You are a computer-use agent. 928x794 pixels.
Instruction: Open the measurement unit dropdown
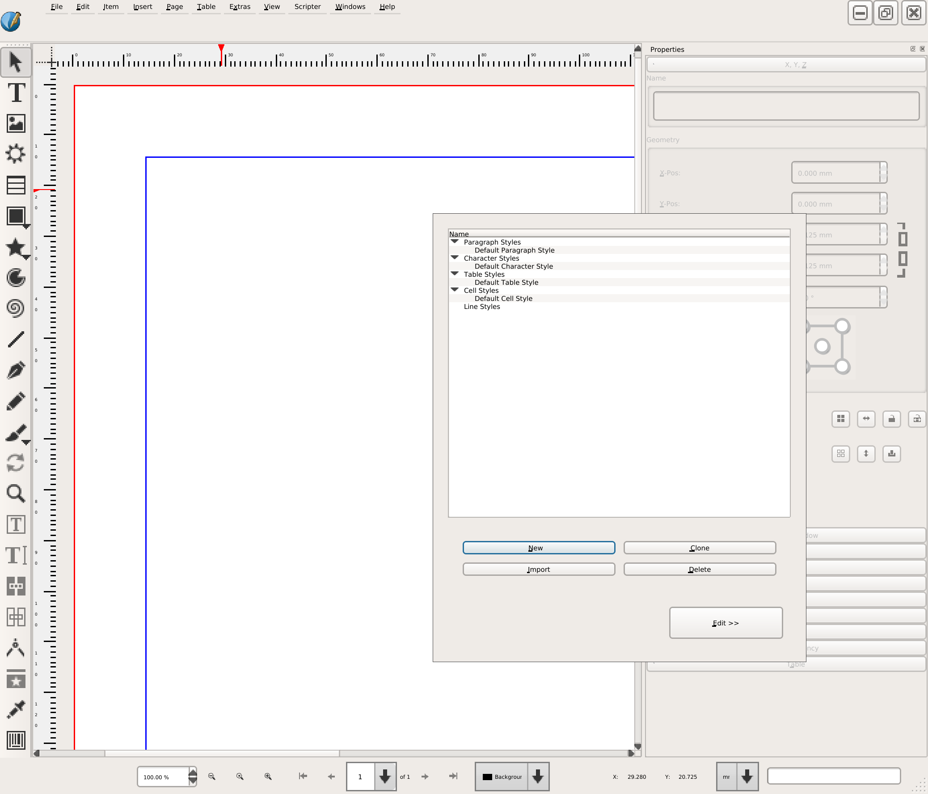tap(747, 777)
